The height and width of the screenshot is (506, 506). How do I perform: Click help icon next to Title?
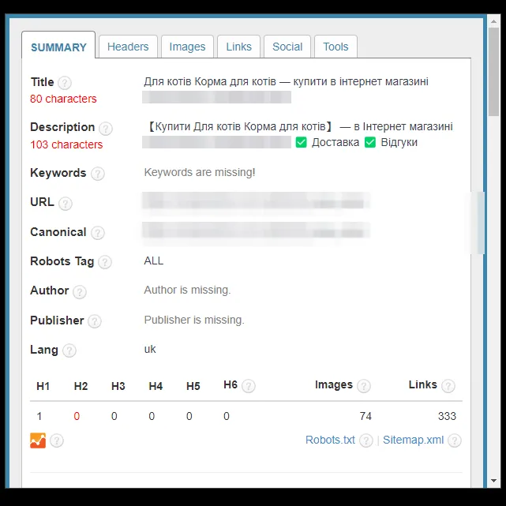65,83
